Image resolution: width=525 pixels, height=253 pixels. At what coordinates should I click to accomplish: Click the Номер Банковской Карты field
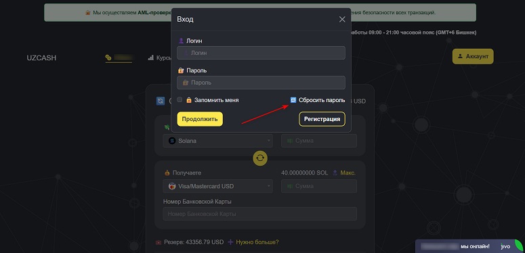coord(260,214)
